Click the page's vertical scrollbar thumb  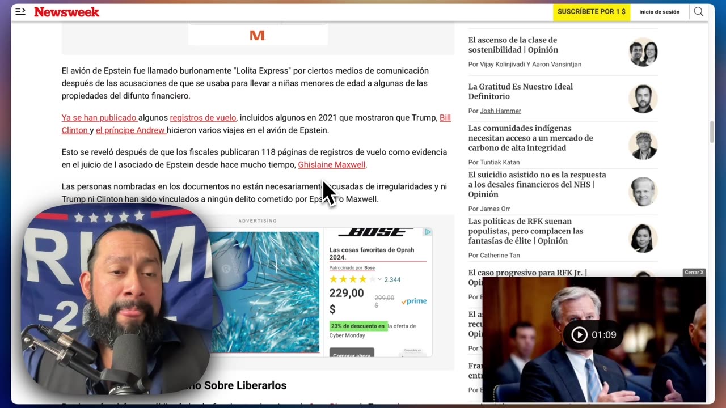pos(712,131)
